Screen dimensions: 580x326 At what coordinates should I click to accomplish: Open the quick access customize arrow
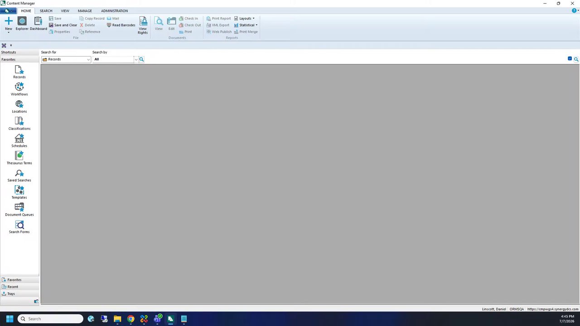[11, 45]
